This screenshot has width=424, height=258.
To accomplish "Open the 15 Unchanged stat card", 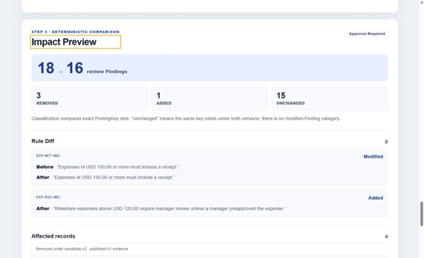I will coord(330,98).
